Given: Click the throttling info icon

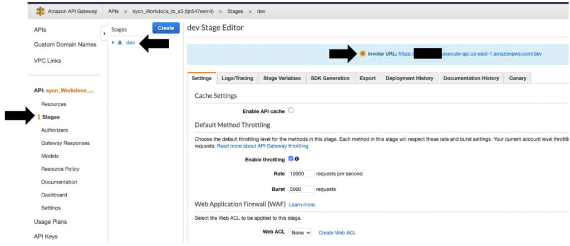Looking at the screenshot, I should coord(297,159).
